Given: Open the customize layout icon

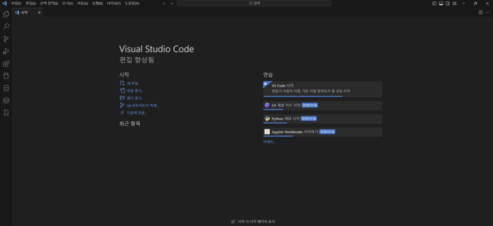Looking at the screenshot, I should tap(454, 3).
